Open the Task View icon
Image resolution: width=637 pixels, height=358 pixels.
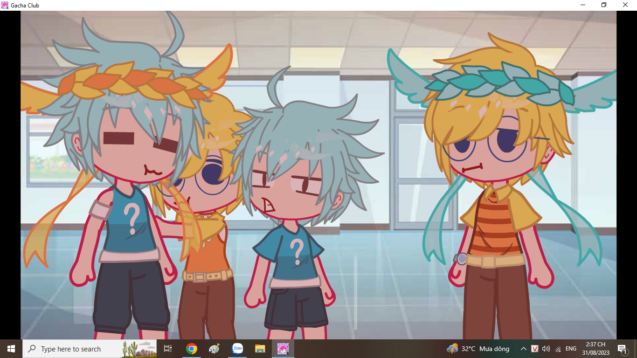(x=168, y=349)
